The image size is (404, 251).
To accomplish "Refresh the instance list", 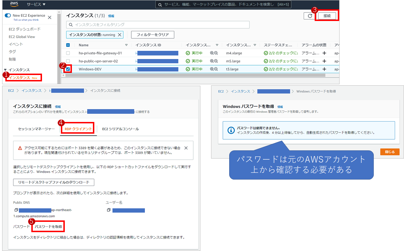I will point(310,16).
